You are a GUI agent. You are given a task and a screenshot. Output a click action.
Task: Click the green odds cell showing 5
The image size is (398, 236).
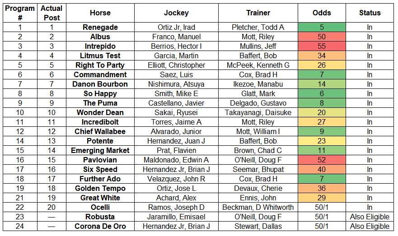coord(322,27)
